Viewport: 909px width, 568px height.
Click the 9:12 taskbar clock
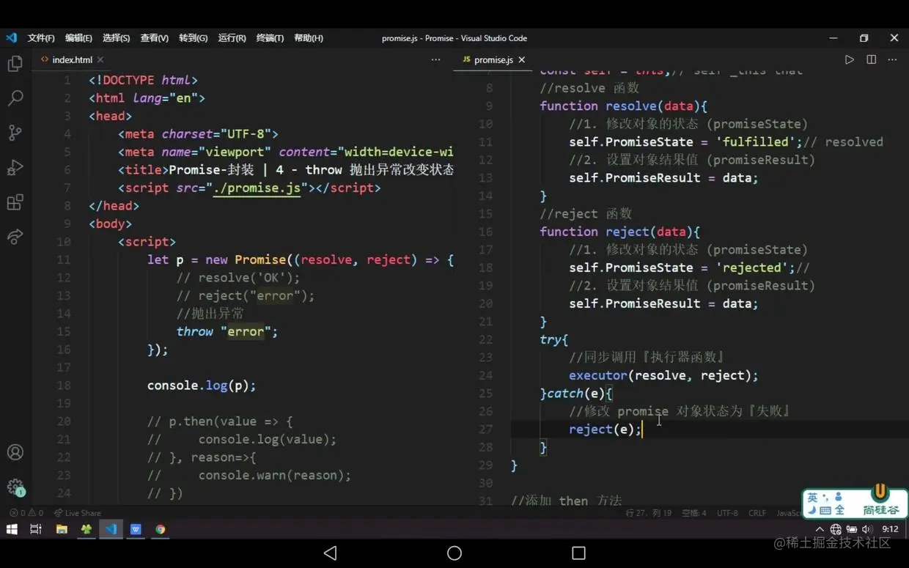tap(890, 529)
